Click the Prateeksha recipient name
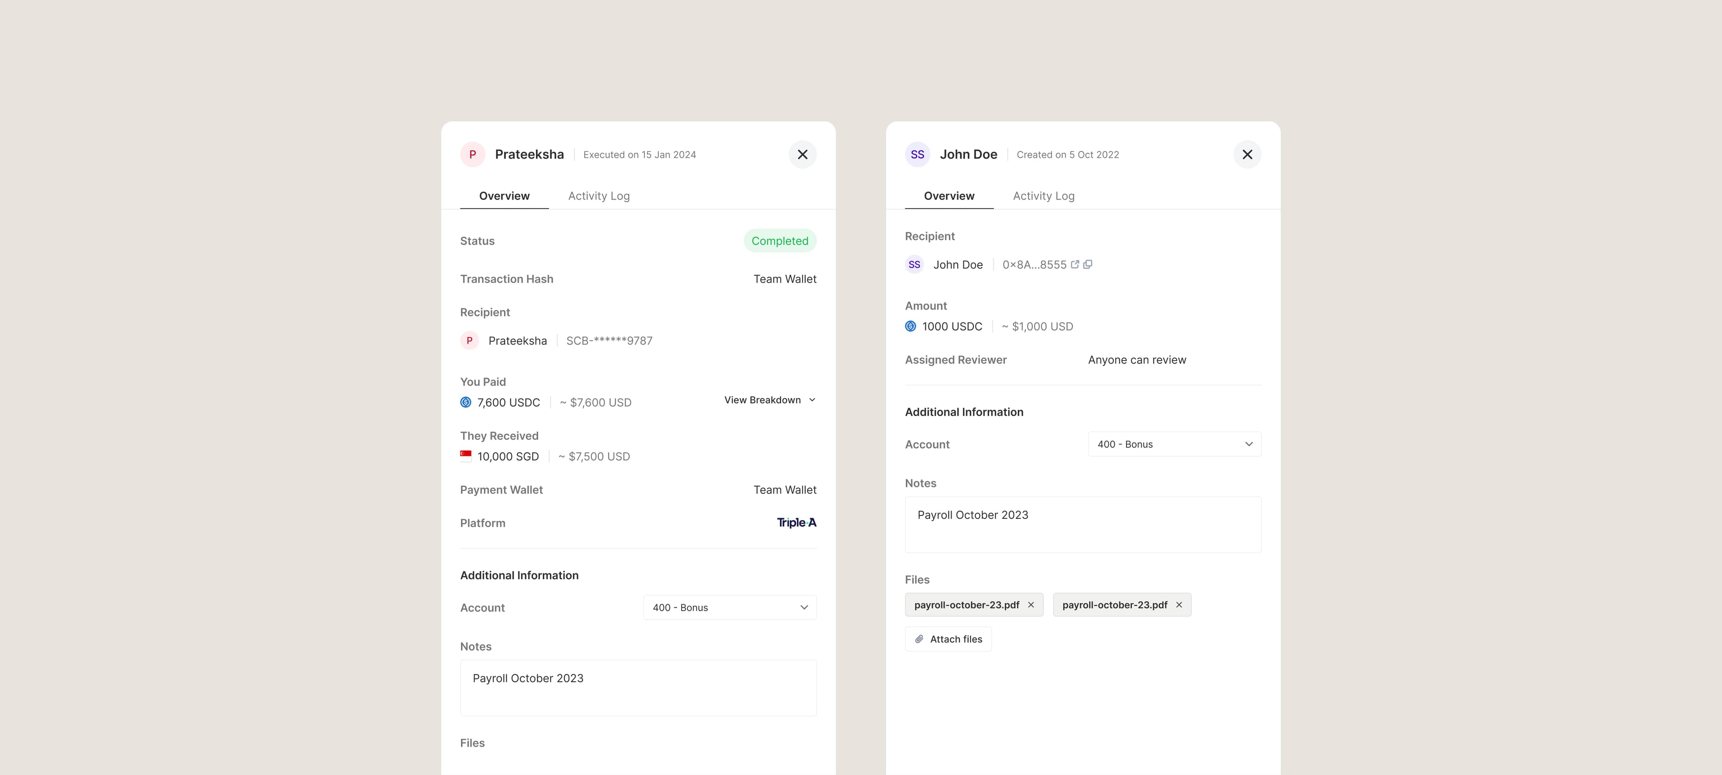This screenshot has width=1722, height=775. (x=517, y=340)
